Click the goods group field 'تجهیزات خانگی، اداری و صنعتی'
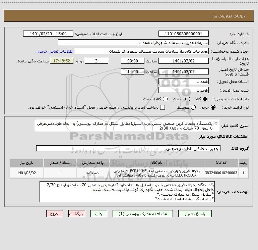Image resolution: width=258 pixels, height=250 pixels. click(128, 148)
